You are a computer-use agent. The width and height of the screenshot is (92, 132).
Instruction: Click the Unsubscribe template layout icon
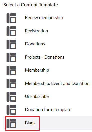(11, 97)
